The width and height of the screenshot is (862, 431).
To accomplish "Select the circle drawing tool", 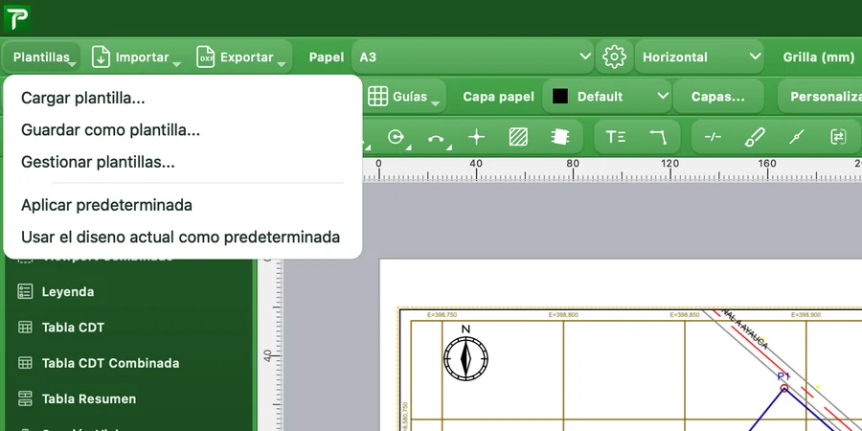I will pyautogui.click(x=396, y=137).
